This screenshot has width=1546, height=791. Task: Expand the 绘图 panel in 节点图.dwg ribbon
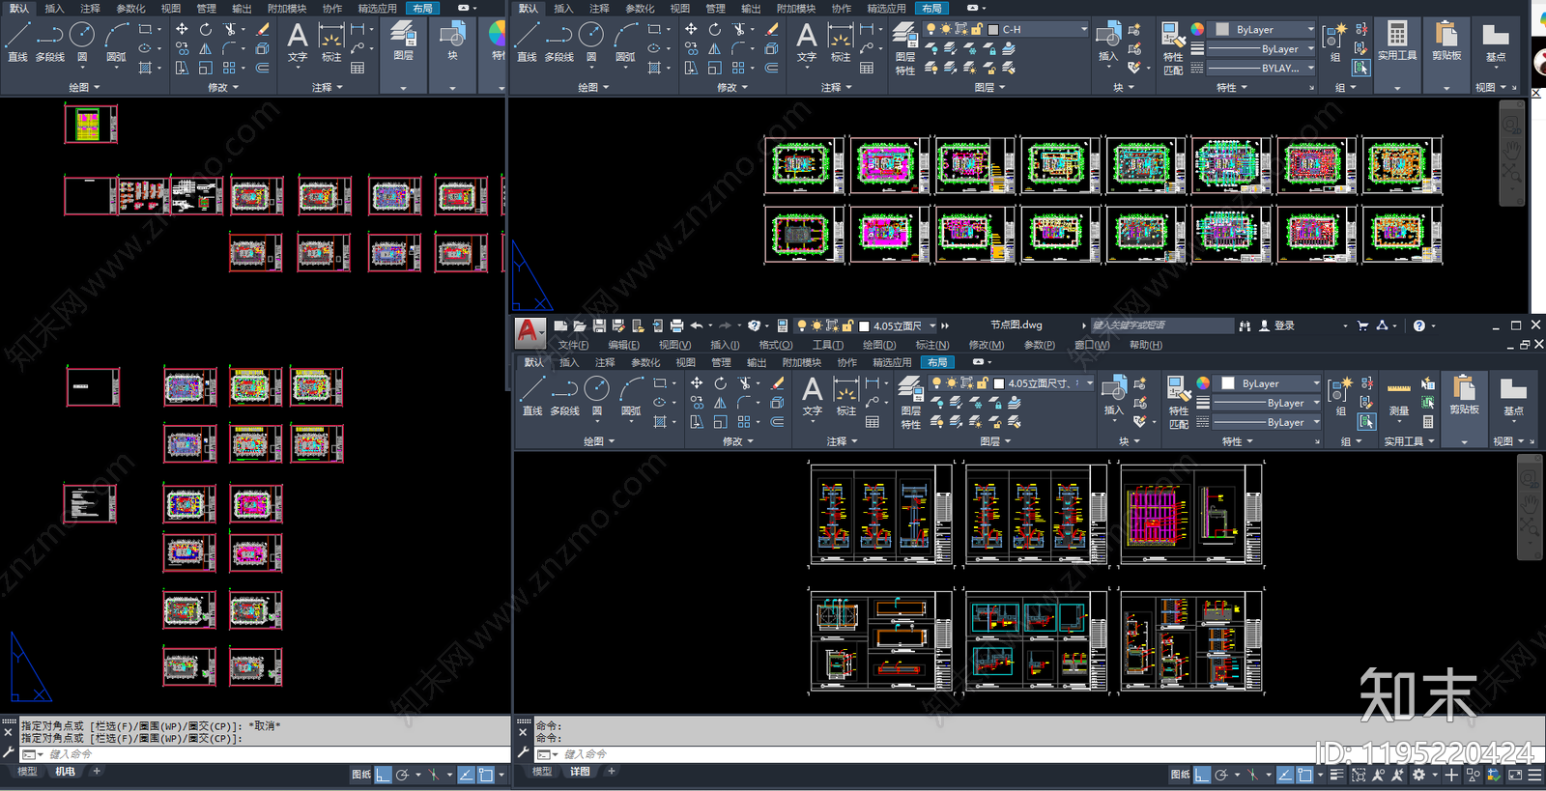599,441
